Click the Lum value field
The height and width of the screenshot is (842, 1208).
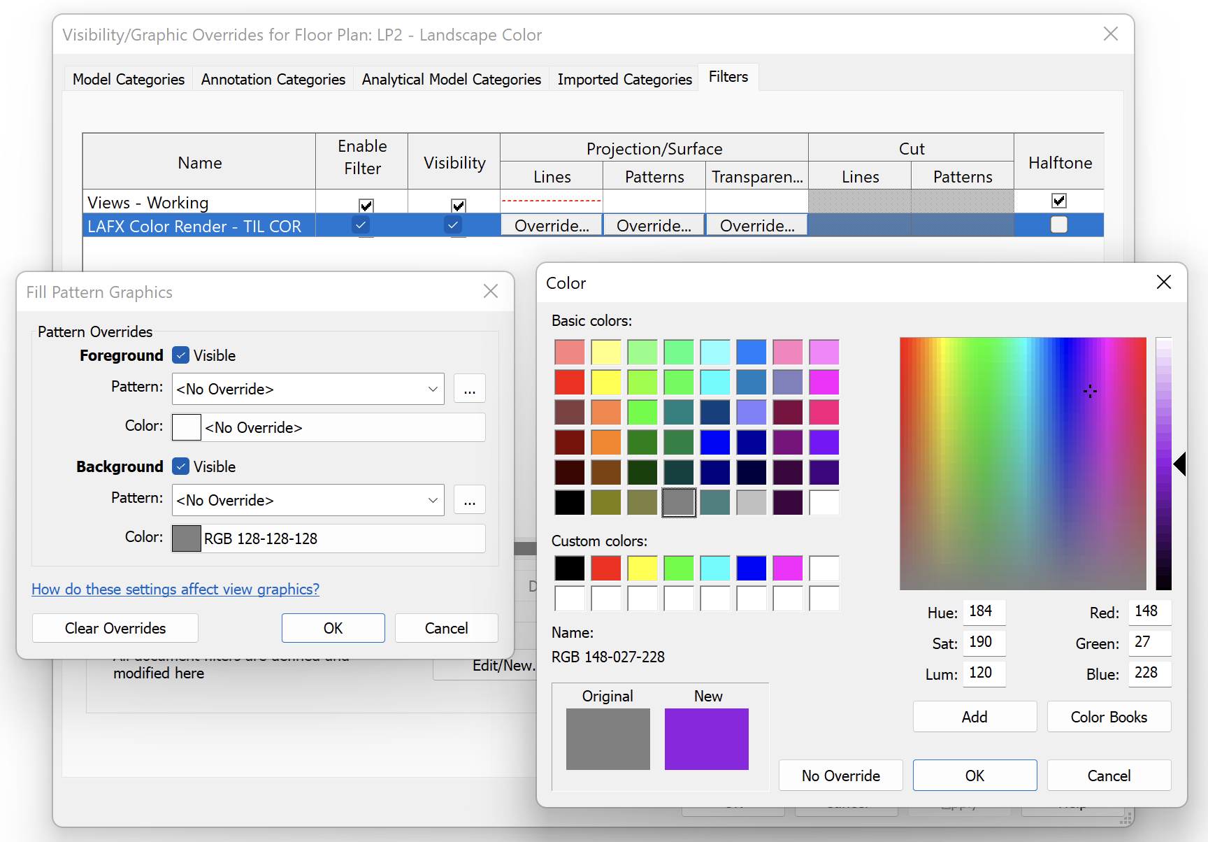click(984, 673)
